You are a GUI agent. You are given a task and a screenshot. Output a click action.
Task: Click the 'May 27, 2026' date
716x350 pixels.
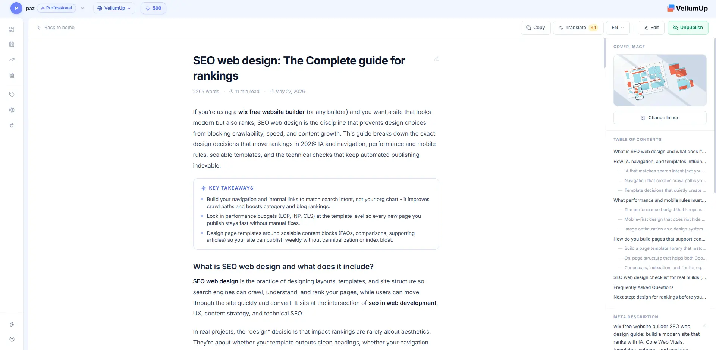point(290,92)
